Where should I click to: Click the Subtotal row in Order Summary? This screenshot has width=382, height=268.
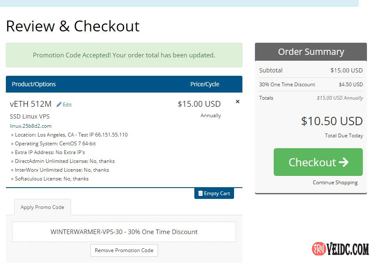pyautogui.click(x=311, y=70)
